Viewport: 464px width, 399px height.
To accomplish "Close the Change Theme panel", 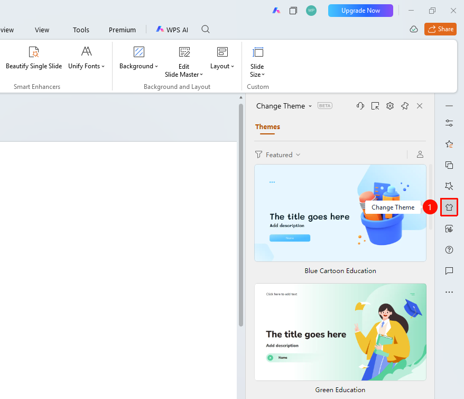I will click(420, 106).
